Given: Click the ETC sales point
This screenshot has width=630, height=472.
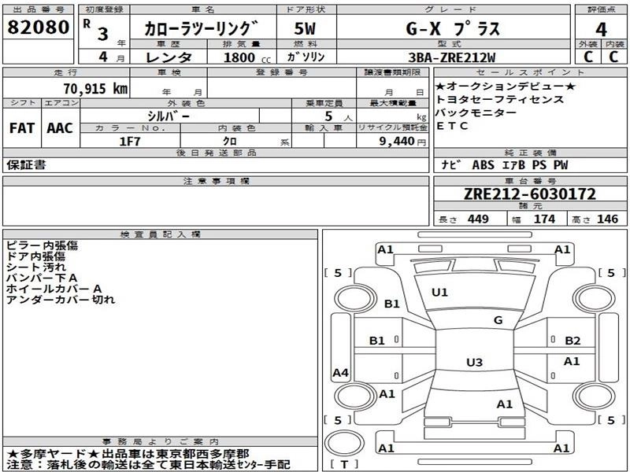Looking at the screenshot, I should (452, 126).
